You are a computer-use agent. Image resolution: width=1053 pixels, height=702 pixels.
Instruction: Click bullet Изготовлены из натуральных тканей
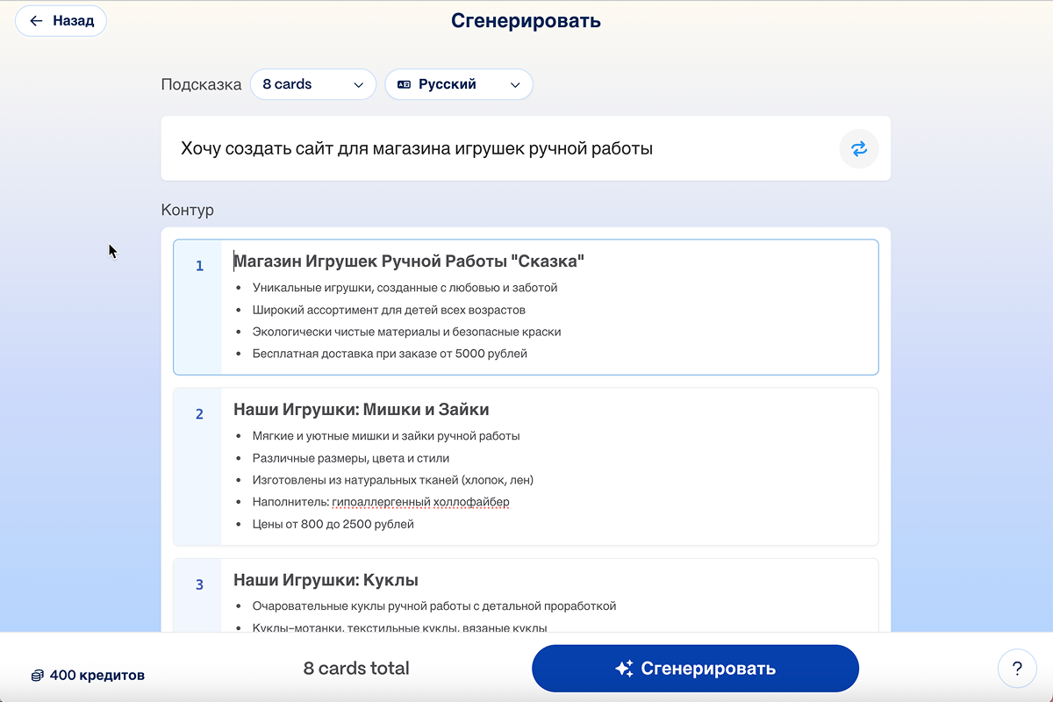[x=392, y=480]
